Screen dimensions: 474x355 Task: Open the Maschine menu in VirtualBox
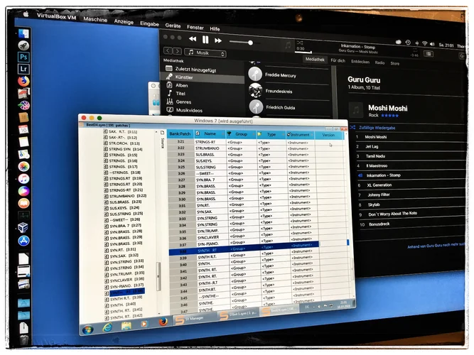[x=95, y=19]
